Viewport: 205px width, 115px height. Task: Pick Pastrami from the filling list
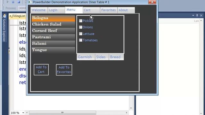[53, 37]
